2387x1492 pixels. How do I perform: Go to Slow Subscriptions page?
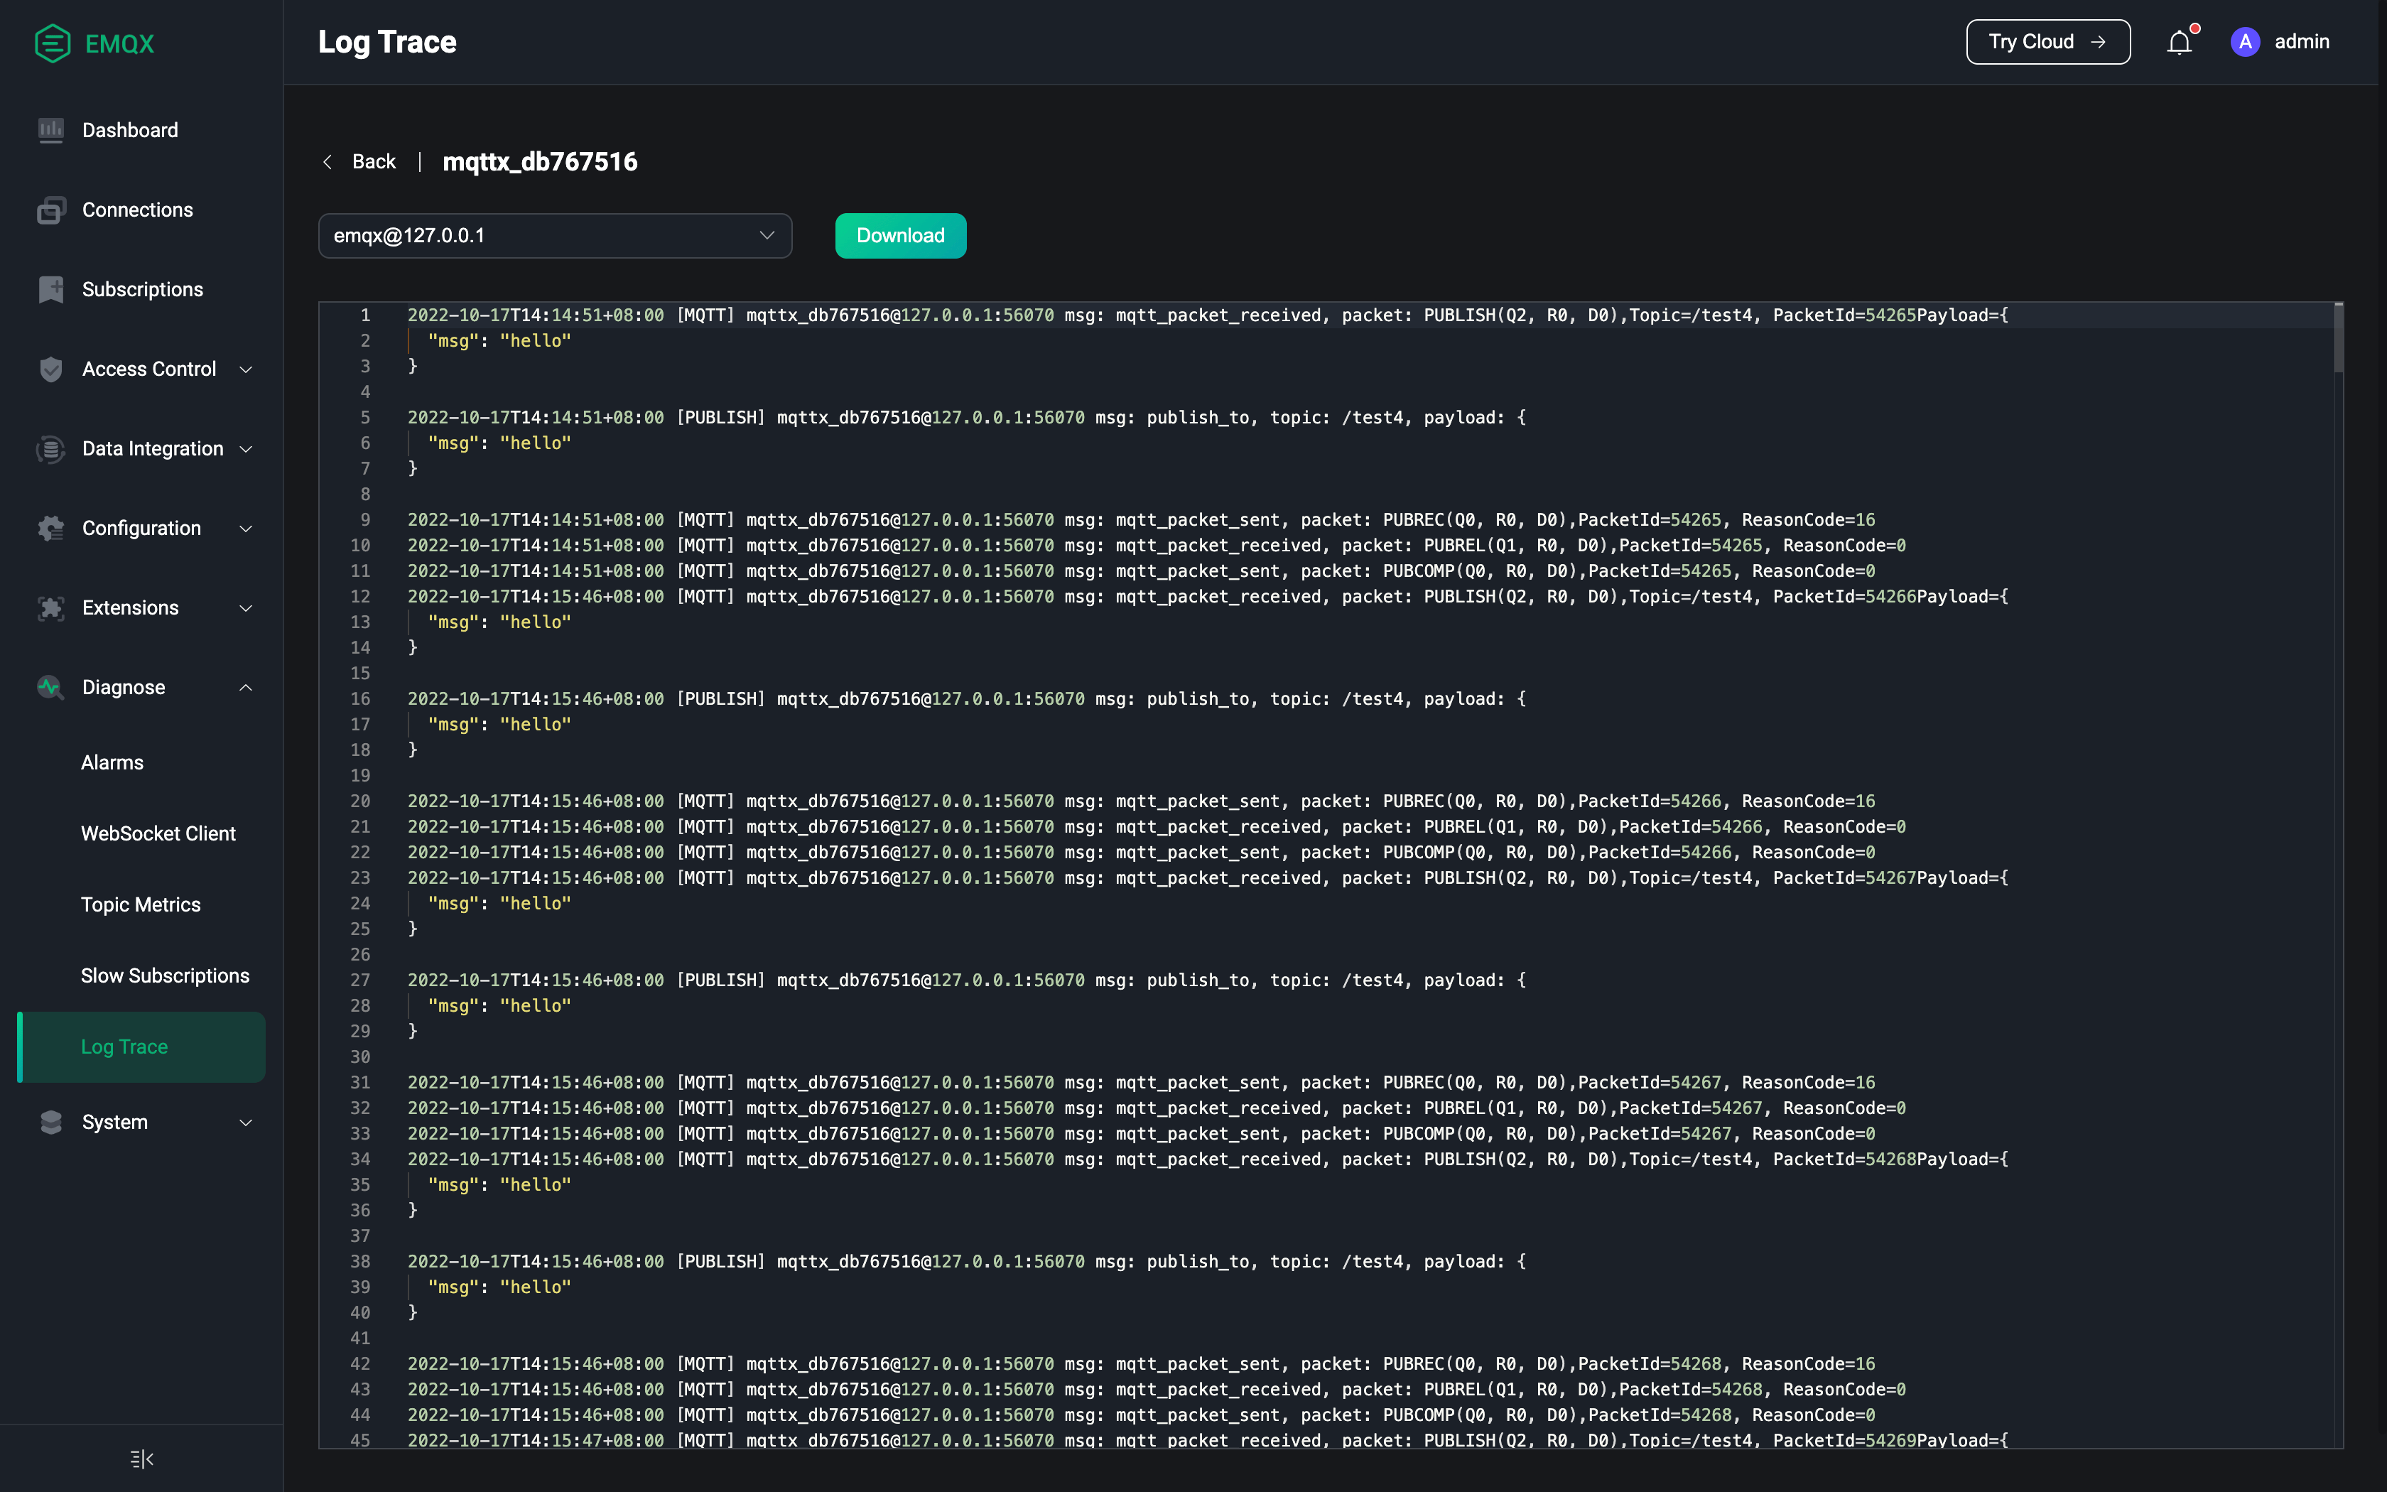[x=165, y=976]
